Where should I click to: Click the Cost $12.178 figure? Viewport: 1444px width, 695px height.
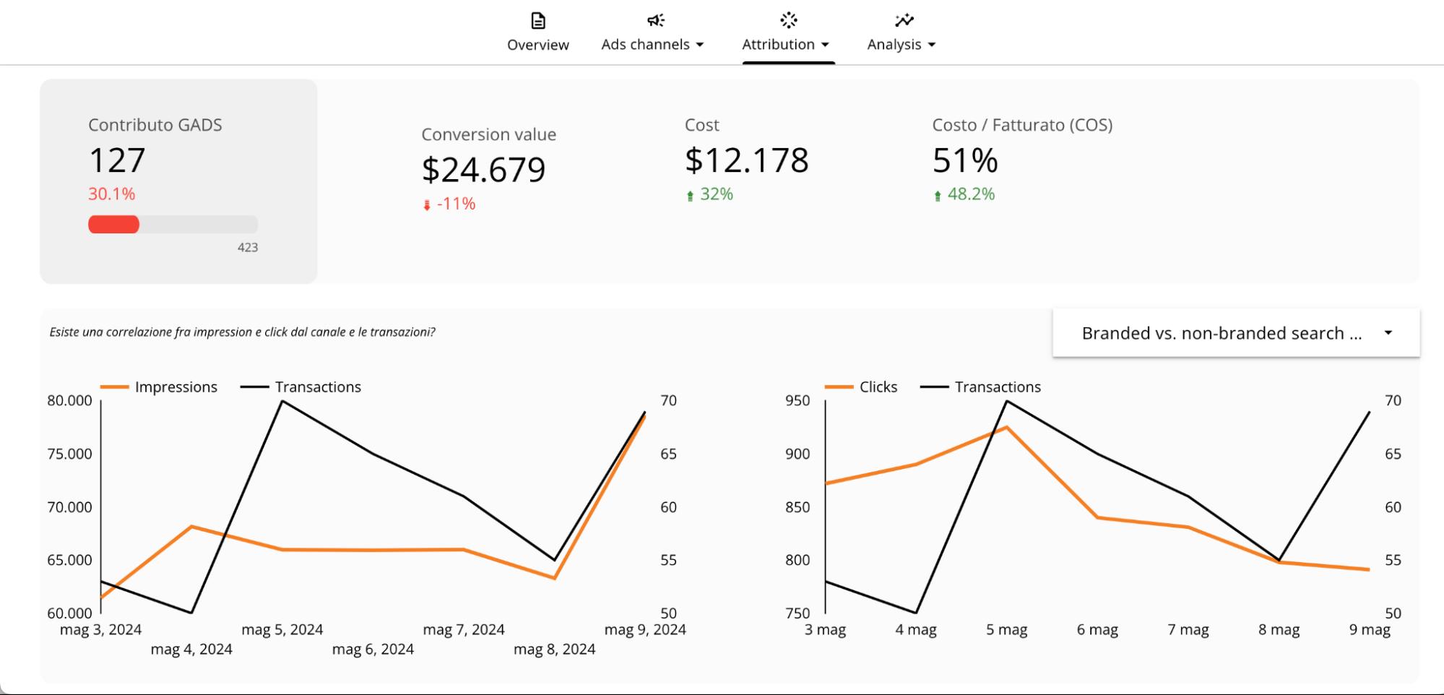coord(746,160)
